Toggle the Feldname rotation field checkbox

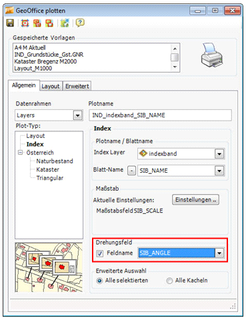coord(100,253)
